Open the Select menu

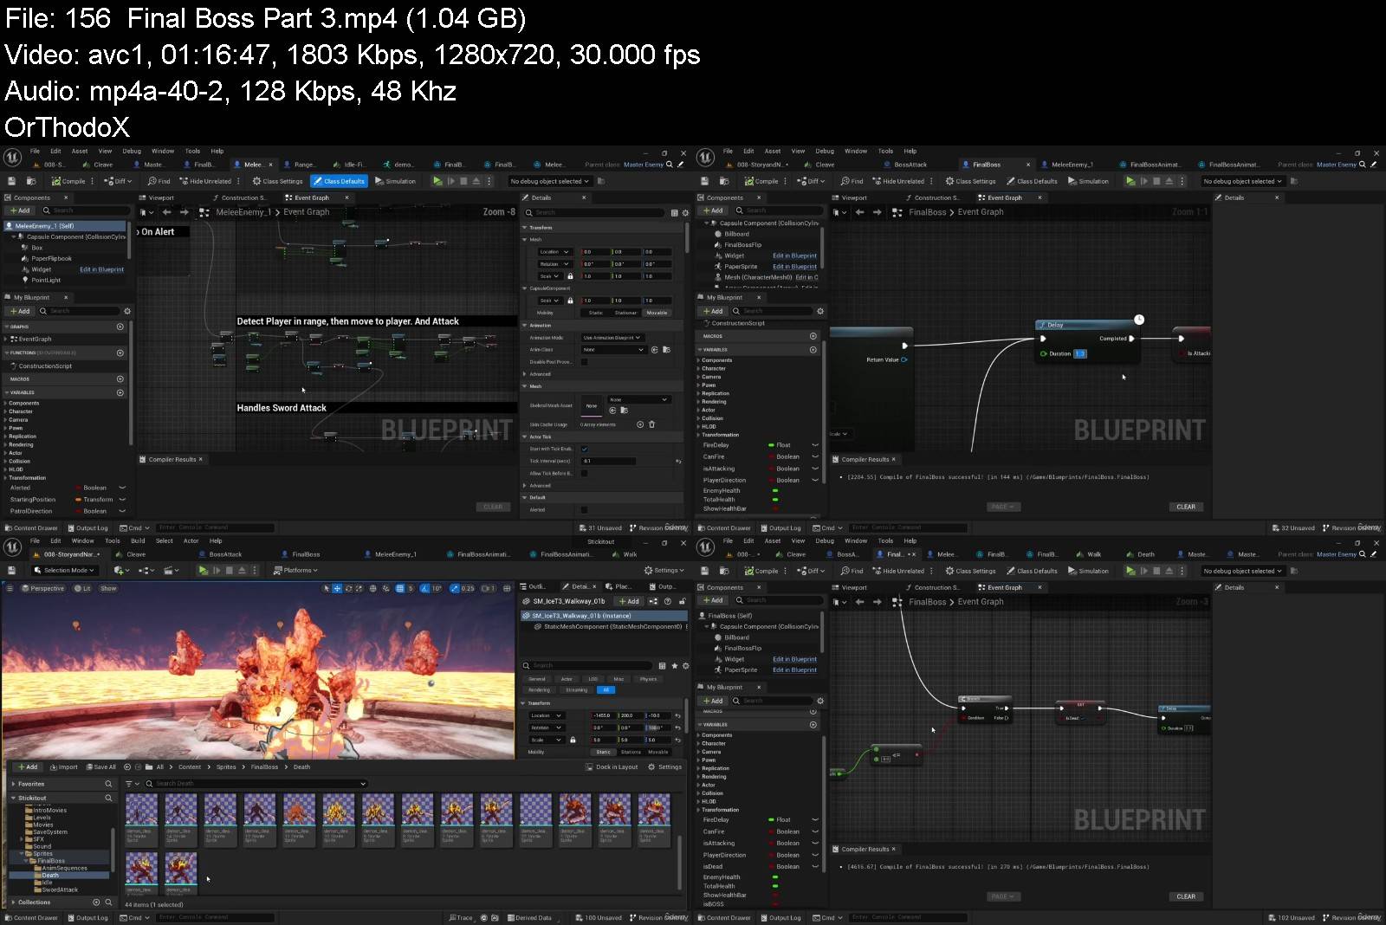165,540
